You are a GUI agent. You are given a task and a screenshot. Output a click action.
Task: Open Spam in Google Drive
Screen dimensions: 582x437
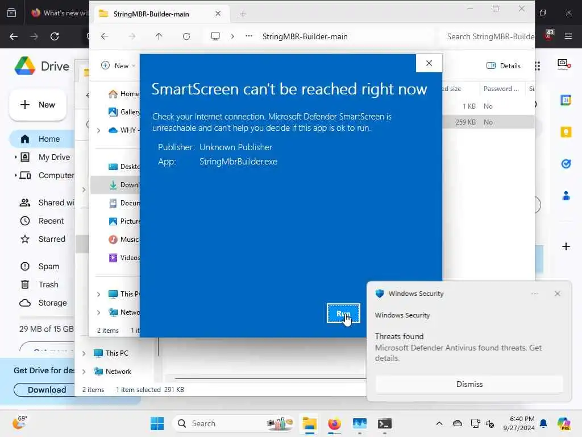click(39, 266)
